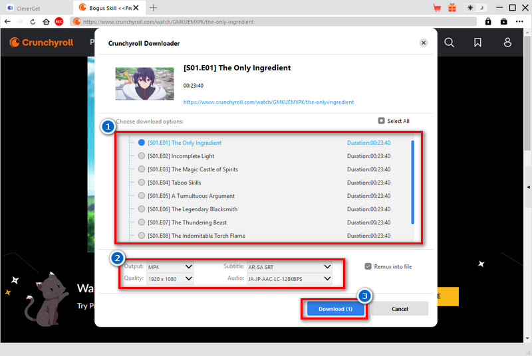Close the Bogus Skill tab
Viewport: 532px width, 356px height.
pyautogui.click(x=136, y=8)
